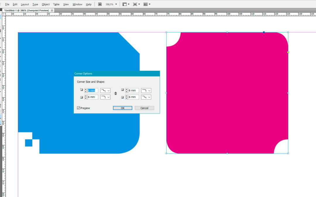Cancel the Corner Options dialog
316x197 pixels.
(x=144, y=108)
